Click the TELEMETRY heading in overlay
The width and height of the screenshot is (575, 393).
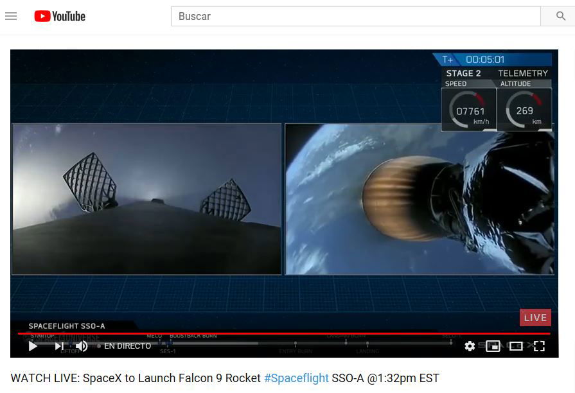pyautogui.click(x=523, y=73)
